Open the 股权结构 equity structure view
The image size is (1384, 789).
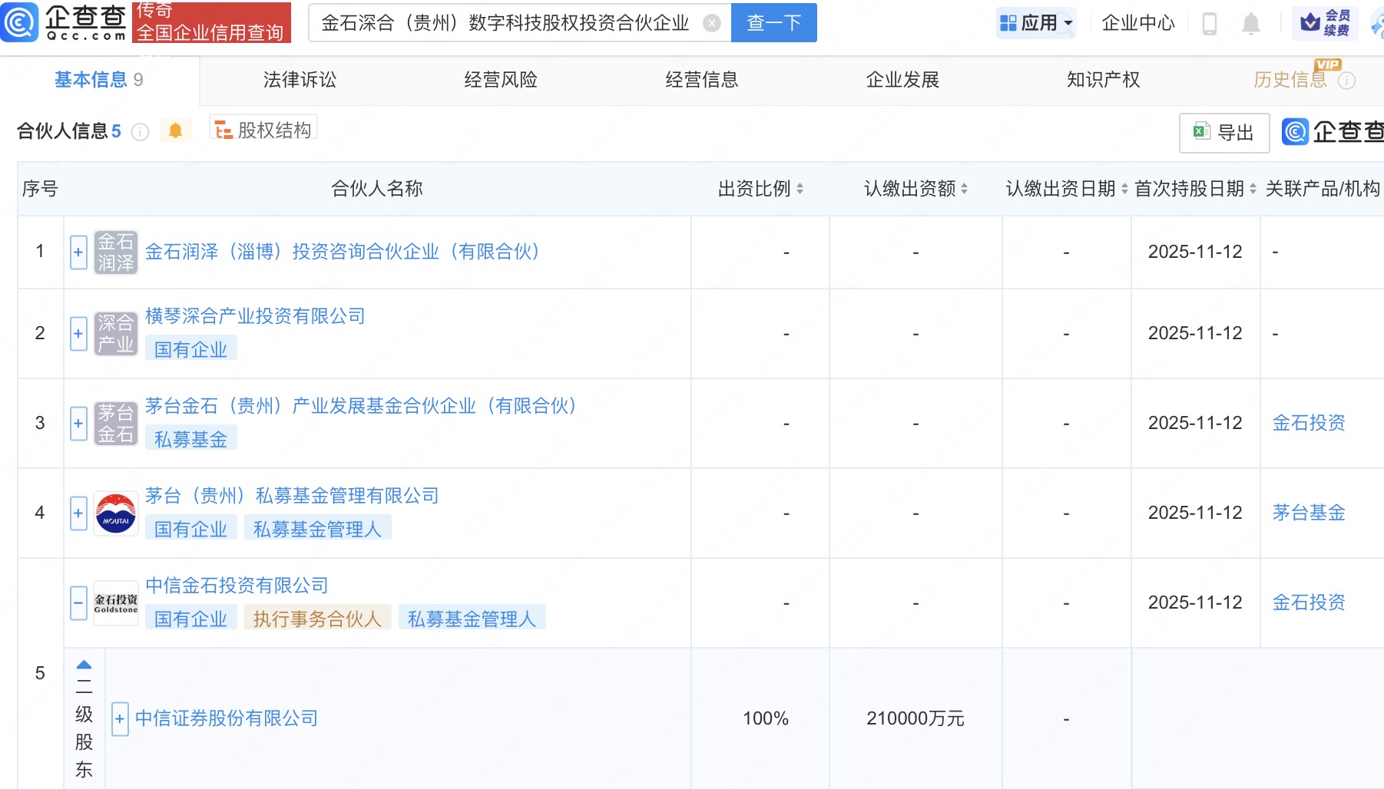click(263, 130)
